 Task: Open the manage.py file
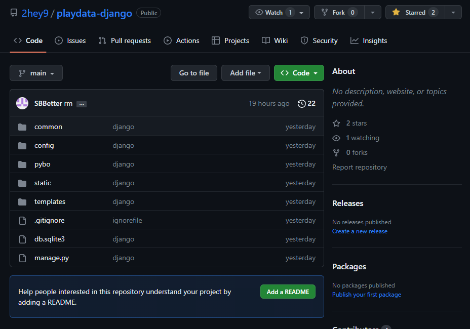tap(52, 258)
